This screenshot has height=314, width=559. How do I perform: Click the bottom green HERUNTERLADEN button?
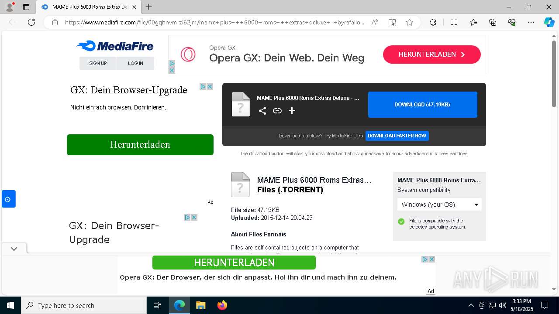pyautogui.click(x=234, y=263)
